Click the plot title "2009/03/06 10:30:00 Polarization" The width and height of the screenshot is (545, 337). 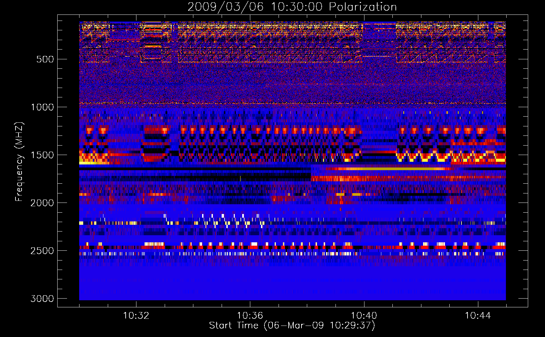(292, 7)
